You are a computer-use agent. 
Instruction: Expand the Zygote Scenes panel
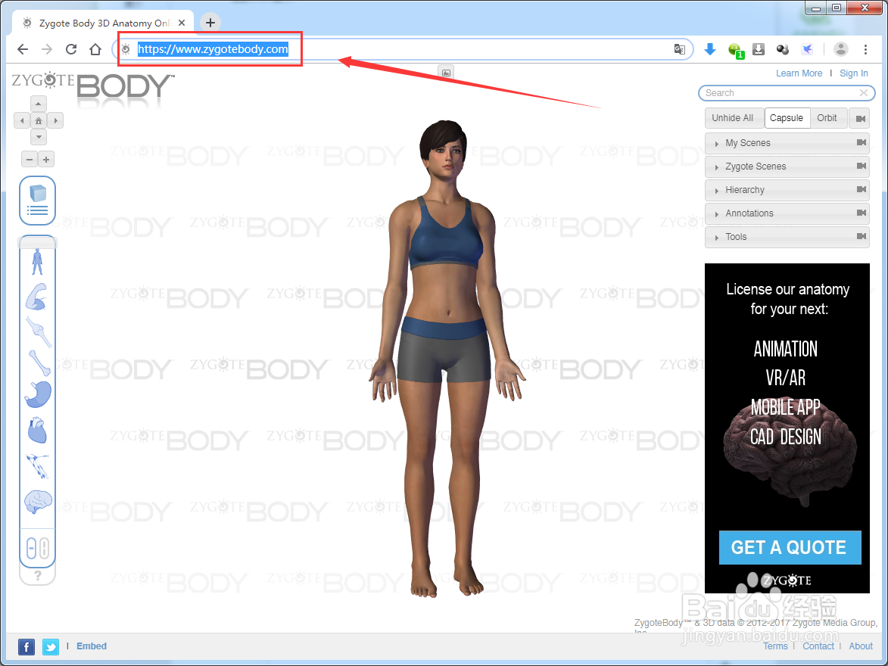787,166
